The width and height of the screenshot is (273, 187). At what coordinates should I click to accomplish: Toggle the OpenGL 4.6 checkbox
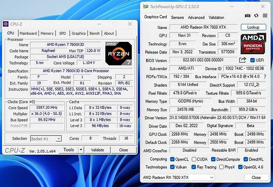coord(240,167)
